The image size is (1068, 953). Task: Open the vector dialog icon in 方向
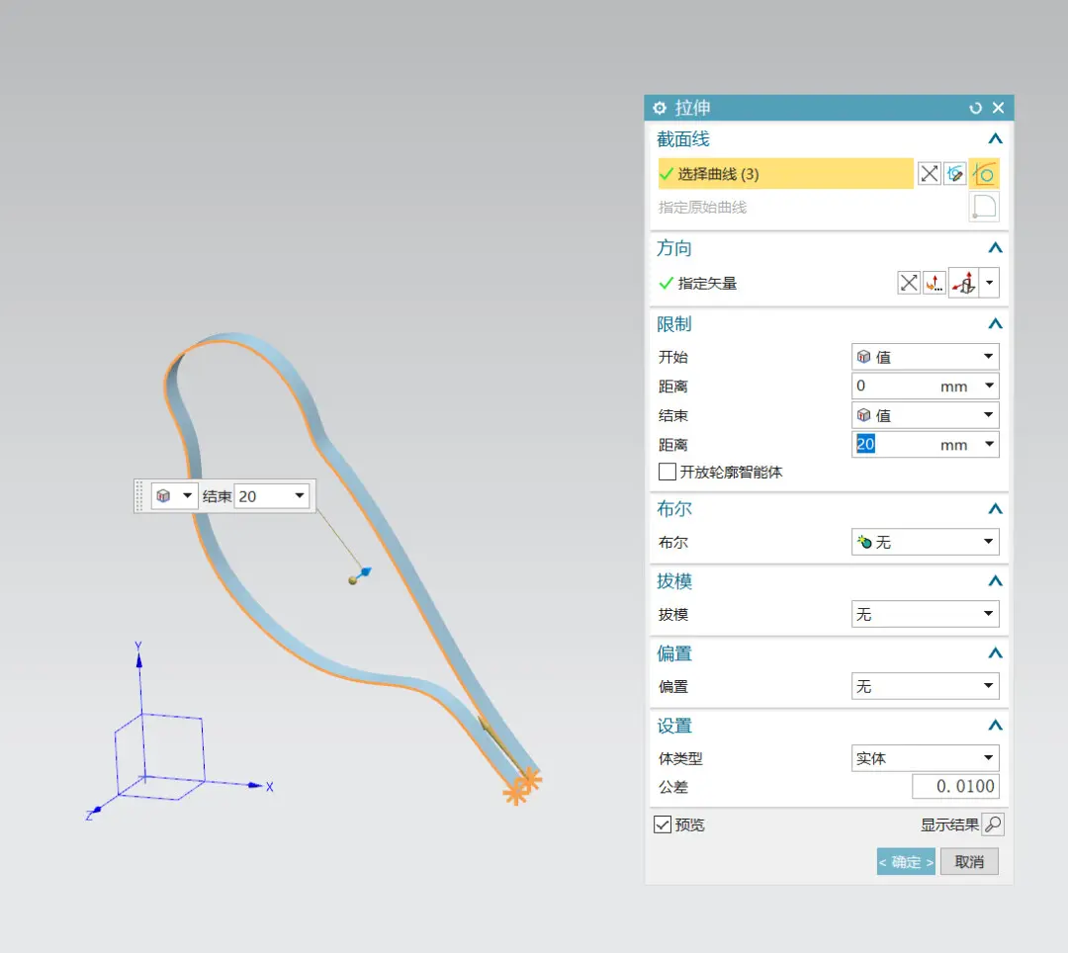[x=934, y=283]
